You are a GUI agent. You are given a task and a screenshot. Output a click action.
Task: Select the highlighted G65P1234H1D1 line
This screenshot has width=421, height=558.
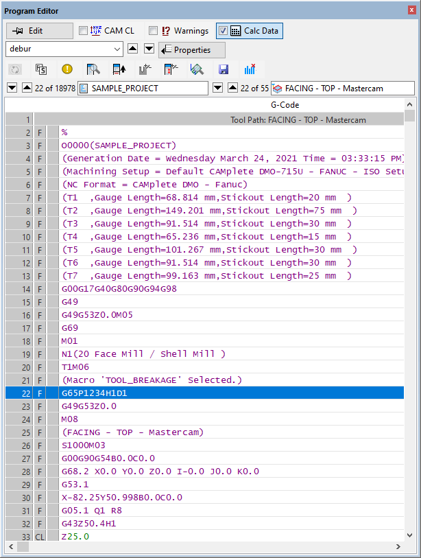tap(204, 393)
